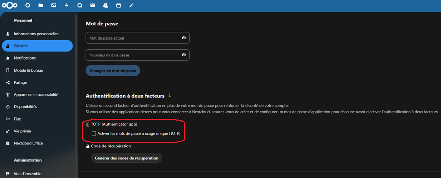
Task: Open the Dashboard circle icon
Action: (x=28, y=5)
